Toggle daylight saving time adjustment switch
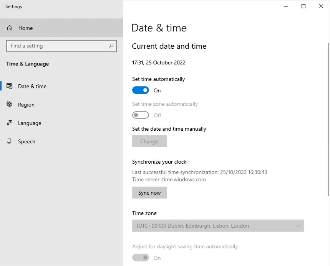 (x=141, y=258)
